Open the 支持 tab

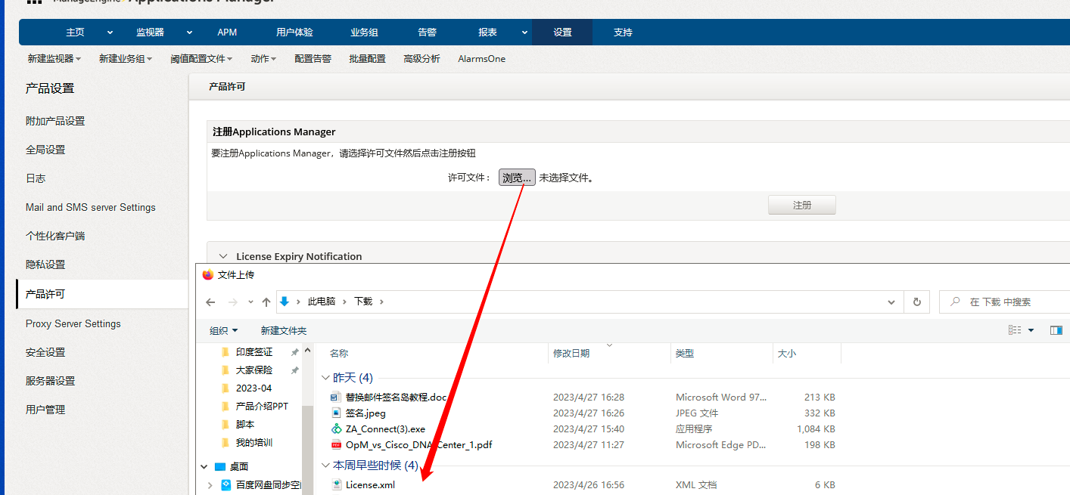[x=623, y=32]
